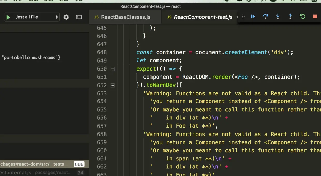Open the Jest all File configuration dropdown
The image size is (321, 176).
[x=36, y=17]
